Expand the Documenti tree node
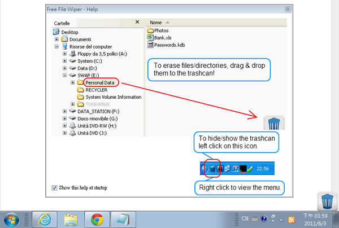Viewport: 339px width, 228px height. (x=57, y=40)
